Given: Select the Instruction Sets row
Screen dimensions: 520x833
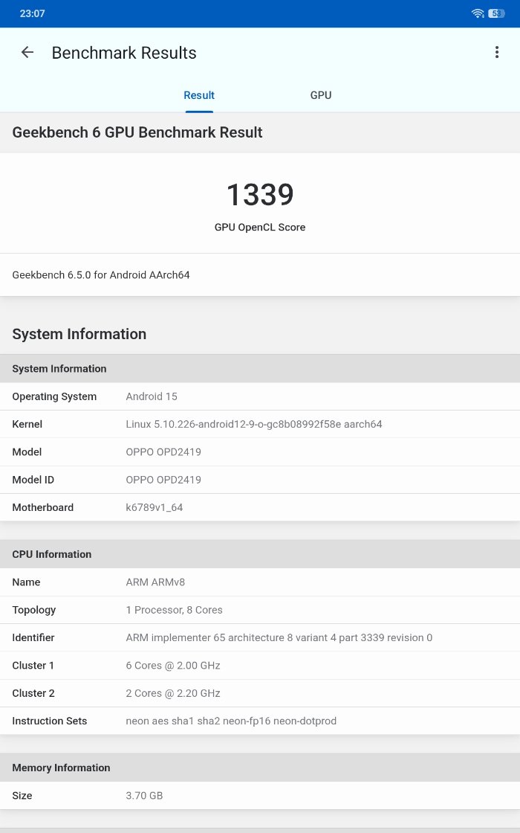Looking at the screenshot, I should tap(260, 721).
